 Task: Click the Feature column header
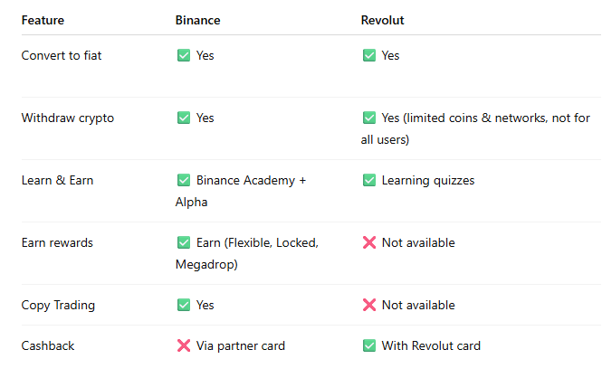(x=43, y=20)
